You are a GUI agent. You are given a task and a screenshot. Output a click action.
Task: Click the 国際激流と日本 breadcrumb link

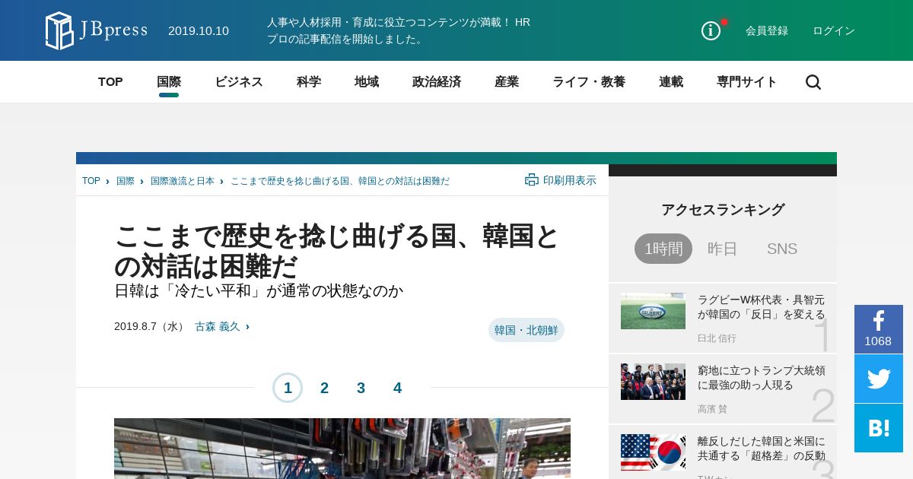(183, 181)
